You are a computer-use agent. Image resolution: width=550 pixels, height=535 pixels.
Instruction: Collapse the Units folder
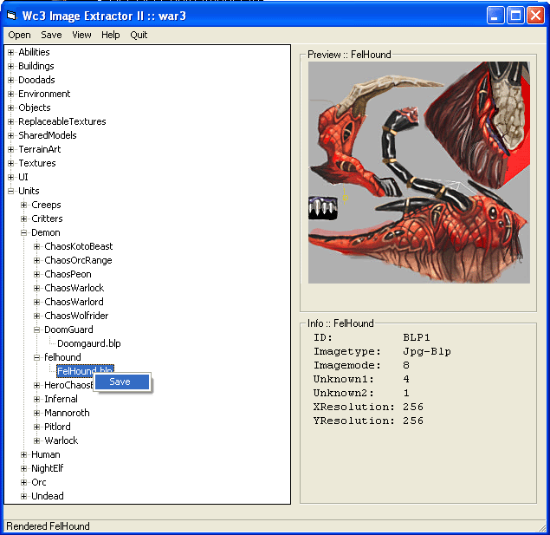11,191
